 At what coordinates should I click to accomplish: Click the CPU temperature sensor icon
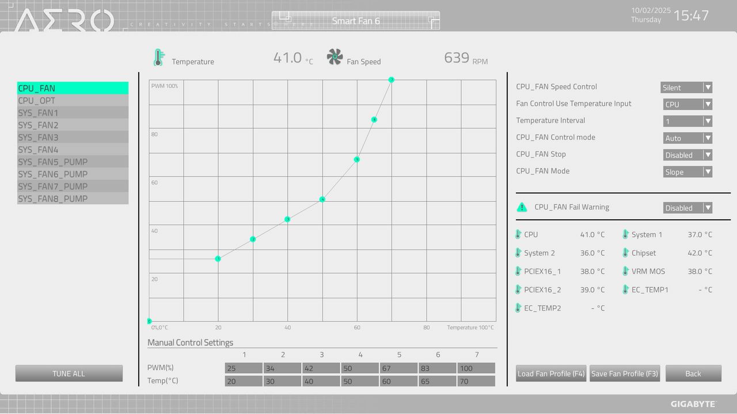(x=518, y=235)
